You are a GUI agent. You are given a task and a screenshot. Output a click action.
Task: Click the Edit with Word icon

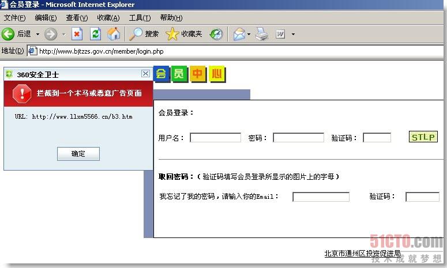280,35
